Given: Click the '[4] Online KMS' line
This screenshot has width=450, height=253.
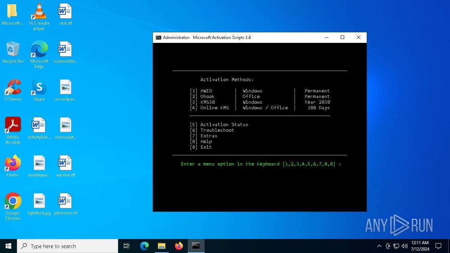Looking at the screenshot, I should [260, 108].
